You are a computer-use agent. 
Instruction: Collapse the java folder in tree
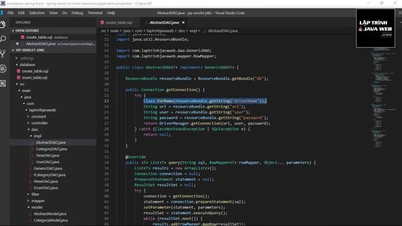click(x=21, y=97)
